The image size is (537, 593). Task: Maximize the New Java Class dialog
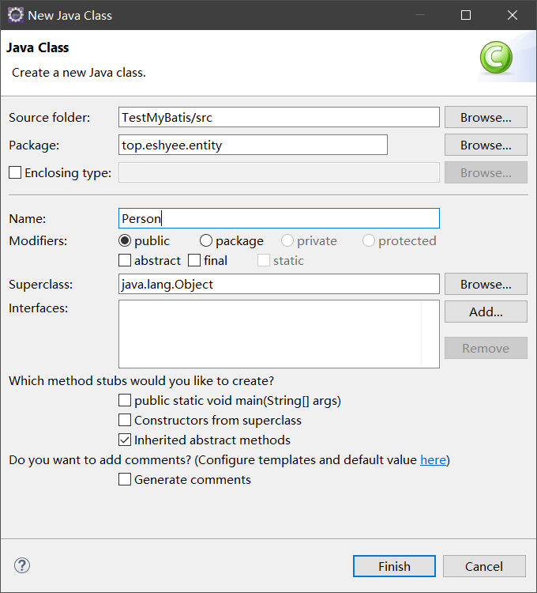click(466, 15)
